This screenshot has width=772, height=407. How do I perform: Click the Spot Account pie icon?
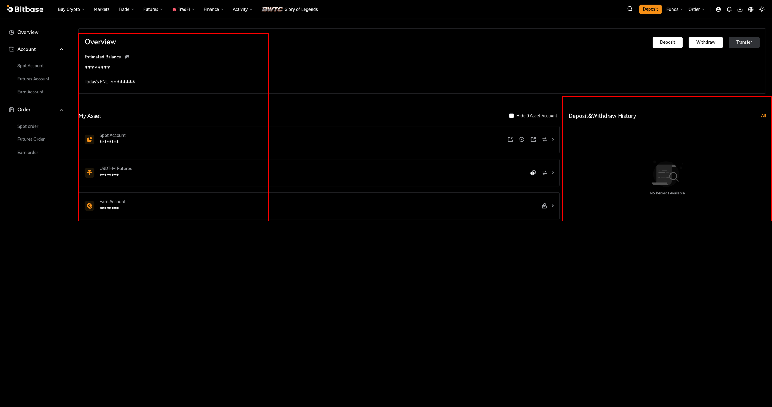pyautogui.click(x=90, y=140)
